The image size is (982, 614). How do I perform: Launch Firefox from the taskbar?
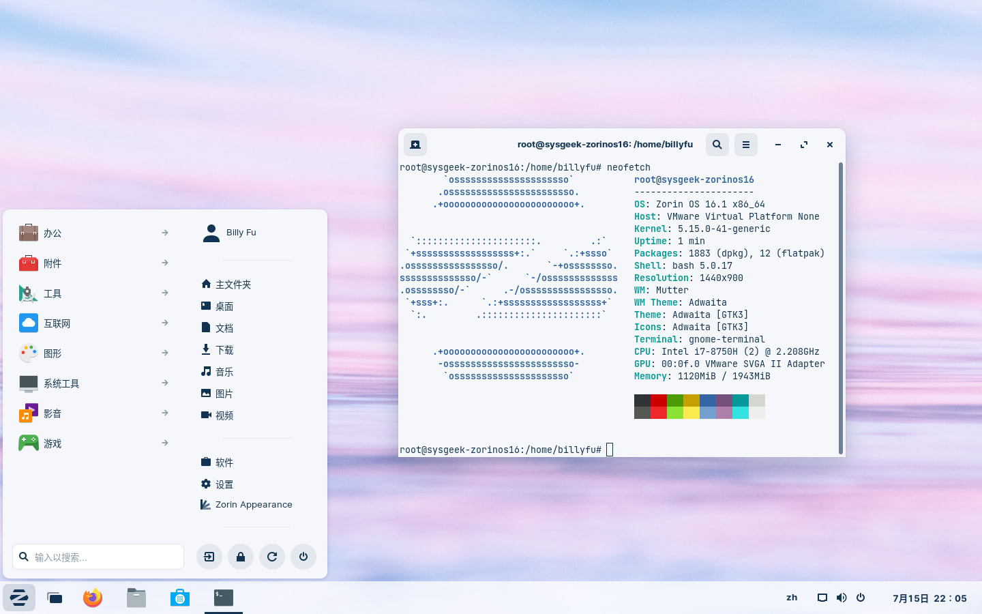[93, 598]
